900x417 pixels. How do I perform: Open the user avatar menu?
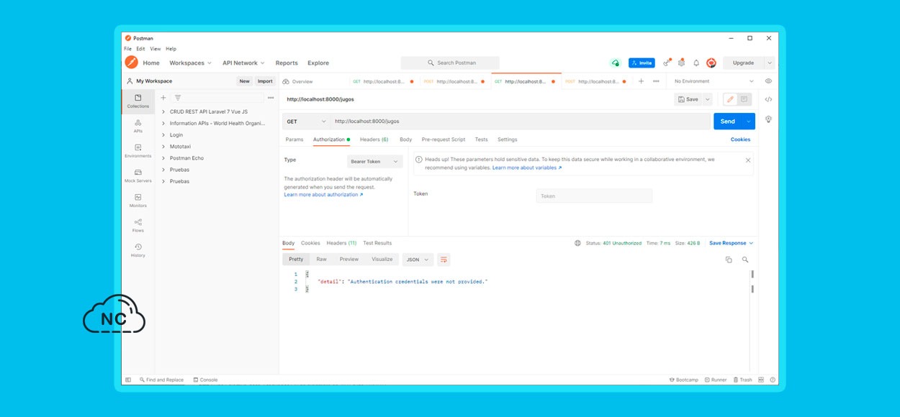click(711, 63)
